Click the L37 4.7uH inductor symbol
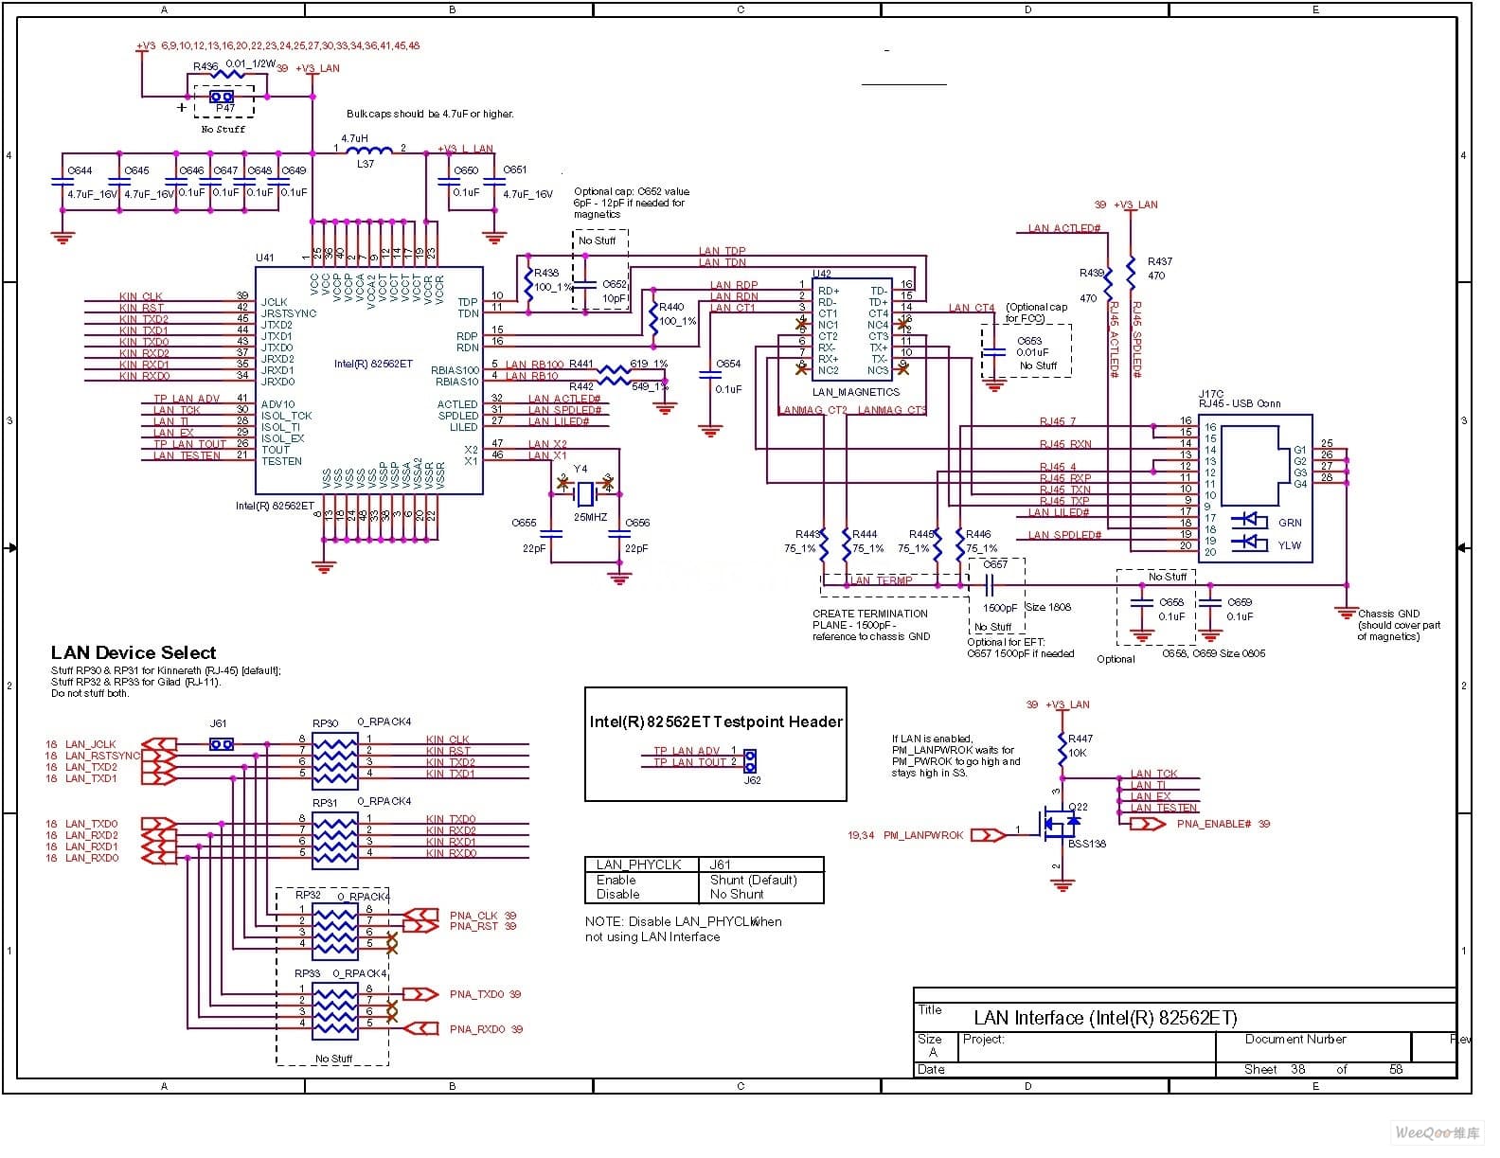The height and width of the screenshot is (1158, 1500). click(367, 149)
